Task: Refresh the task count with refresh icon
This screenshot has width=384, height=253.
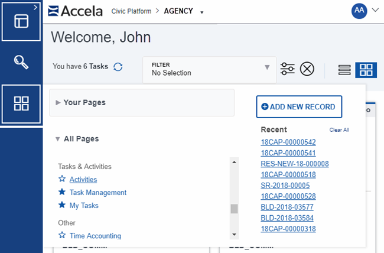Action: click(x=118, y=67)
